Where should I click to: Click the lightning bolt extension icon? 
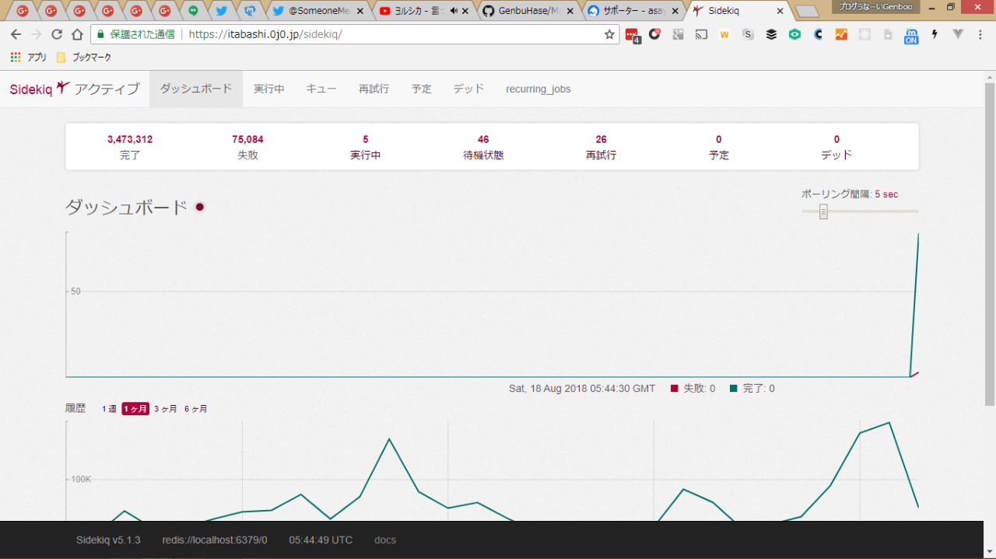click(x=935, y=34)
